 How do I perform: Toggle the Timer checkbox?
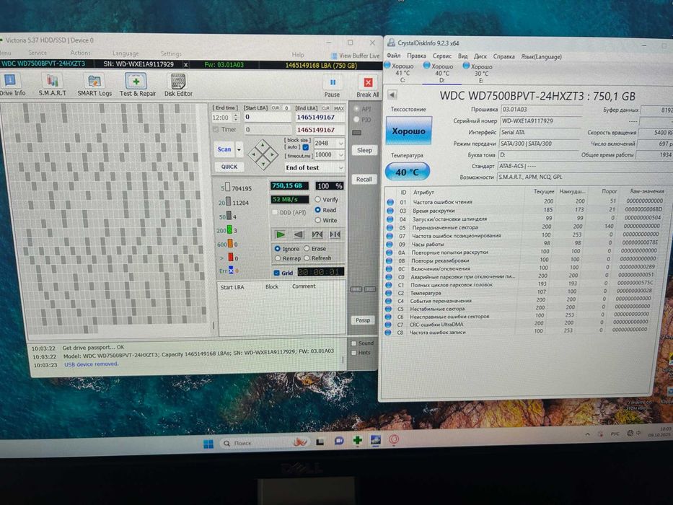[216, 129]
